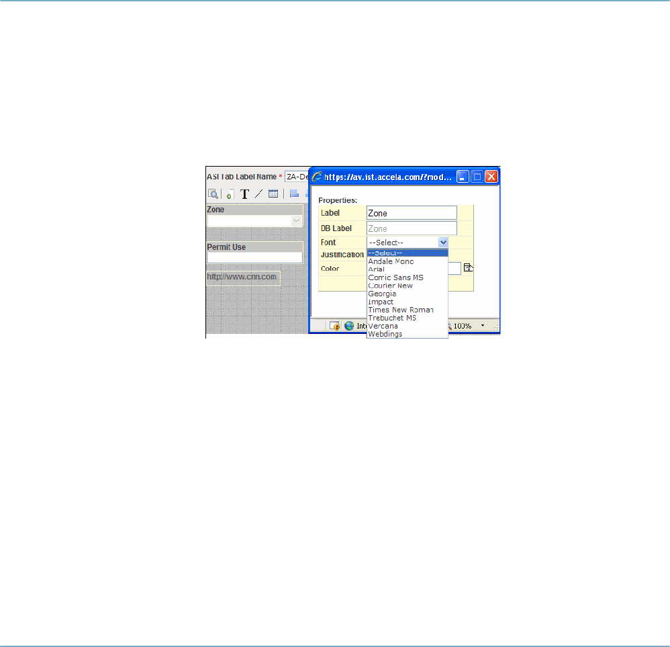The height and width of the screenshot is (647, 670).
Task: Click the preview magnifier toolbar icon
Action: click(213, 193)
